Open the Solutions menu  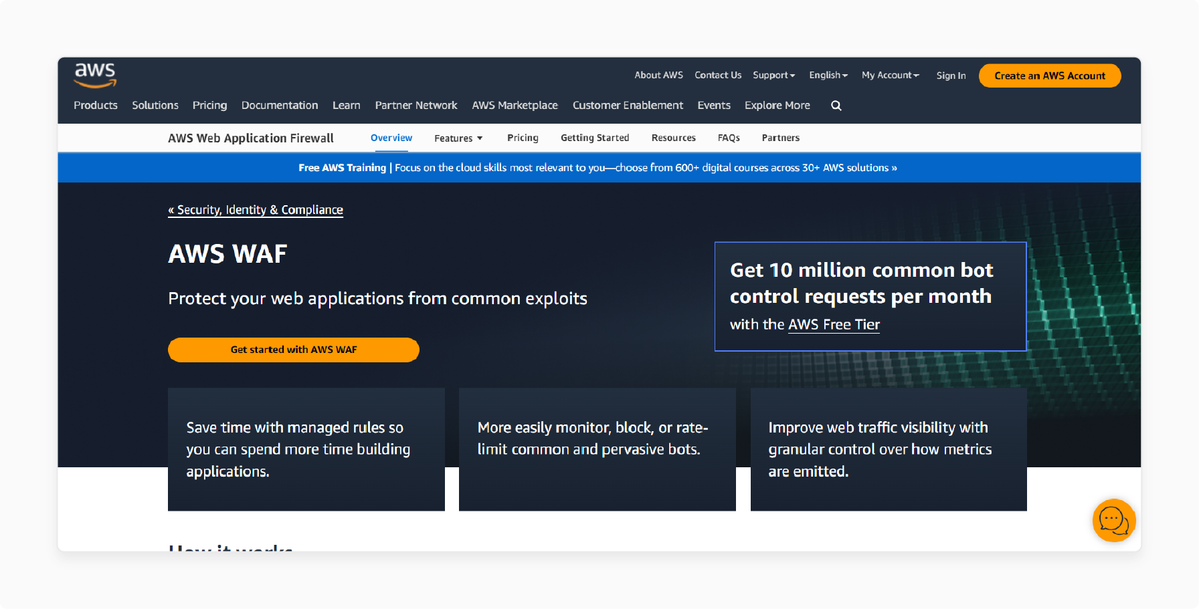point(155,106)
